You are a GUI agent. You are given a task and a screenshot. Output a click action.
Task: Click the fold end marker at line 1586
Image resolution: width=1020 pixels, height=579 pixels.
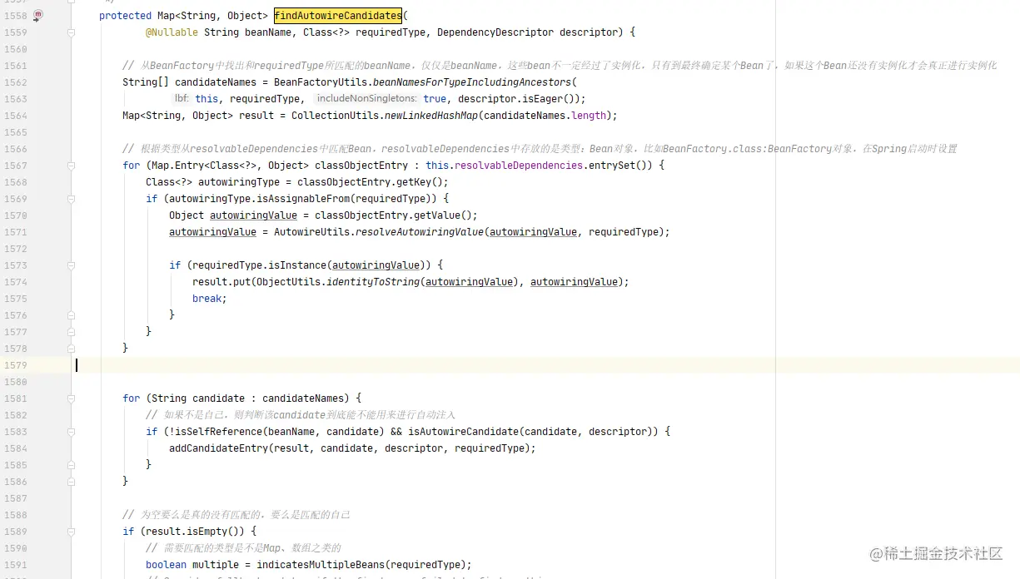[72, 482]
